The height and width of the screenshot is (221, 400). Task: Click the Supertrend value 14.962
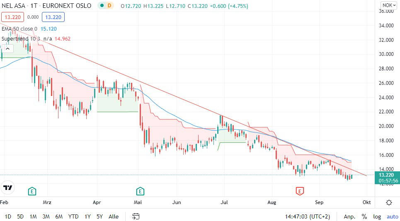point(63,39)
